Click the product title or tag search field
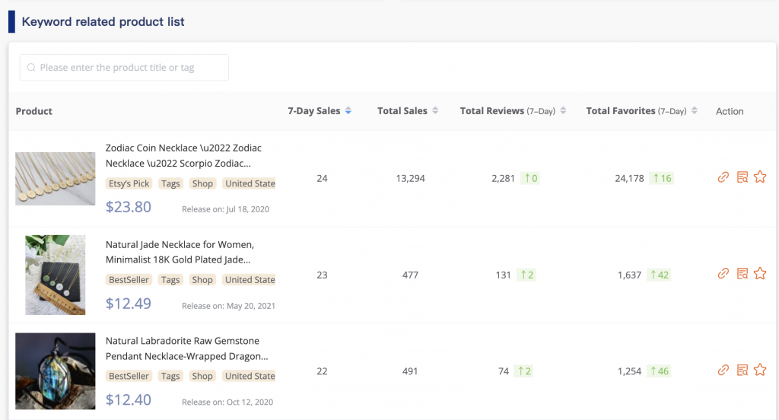This screenshot has height=420, width=779. coord(124,68)
